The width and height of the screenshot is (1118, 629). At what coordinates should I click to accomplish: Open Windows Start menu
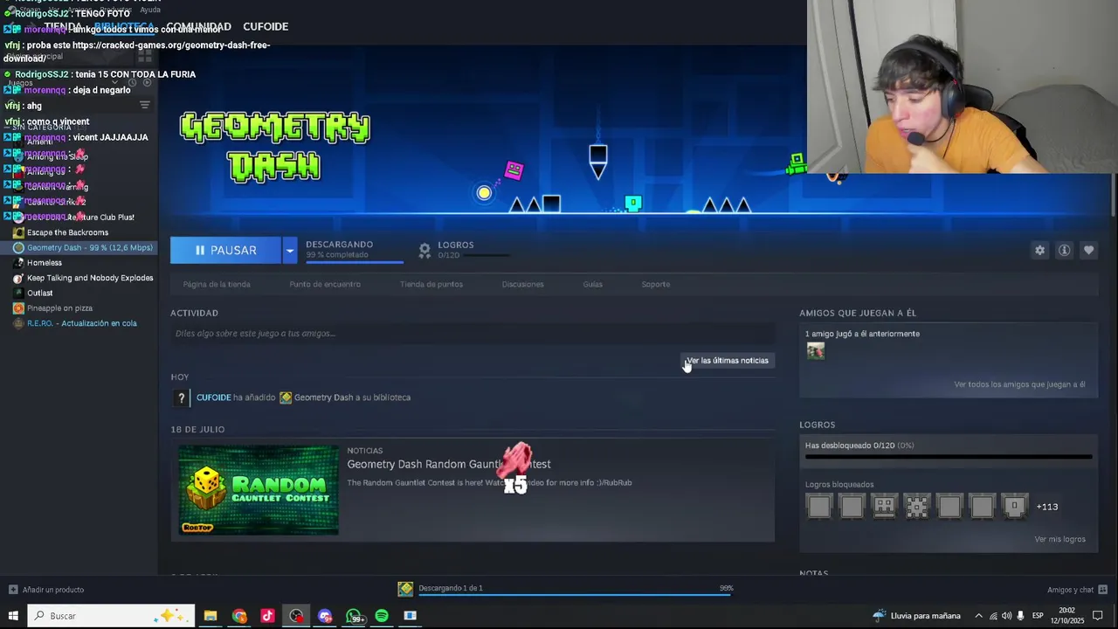pyautogui.click(x=13, y=616)
